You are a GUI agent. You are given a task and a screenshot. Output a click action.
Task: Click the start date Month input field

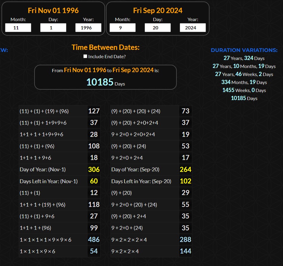18,28
